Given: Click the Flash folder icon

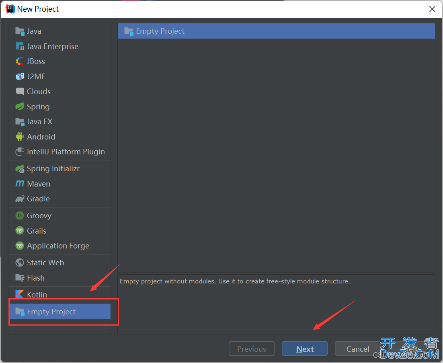Looking at the screenshot, I should pyautogui.click(x=20, y=278).
